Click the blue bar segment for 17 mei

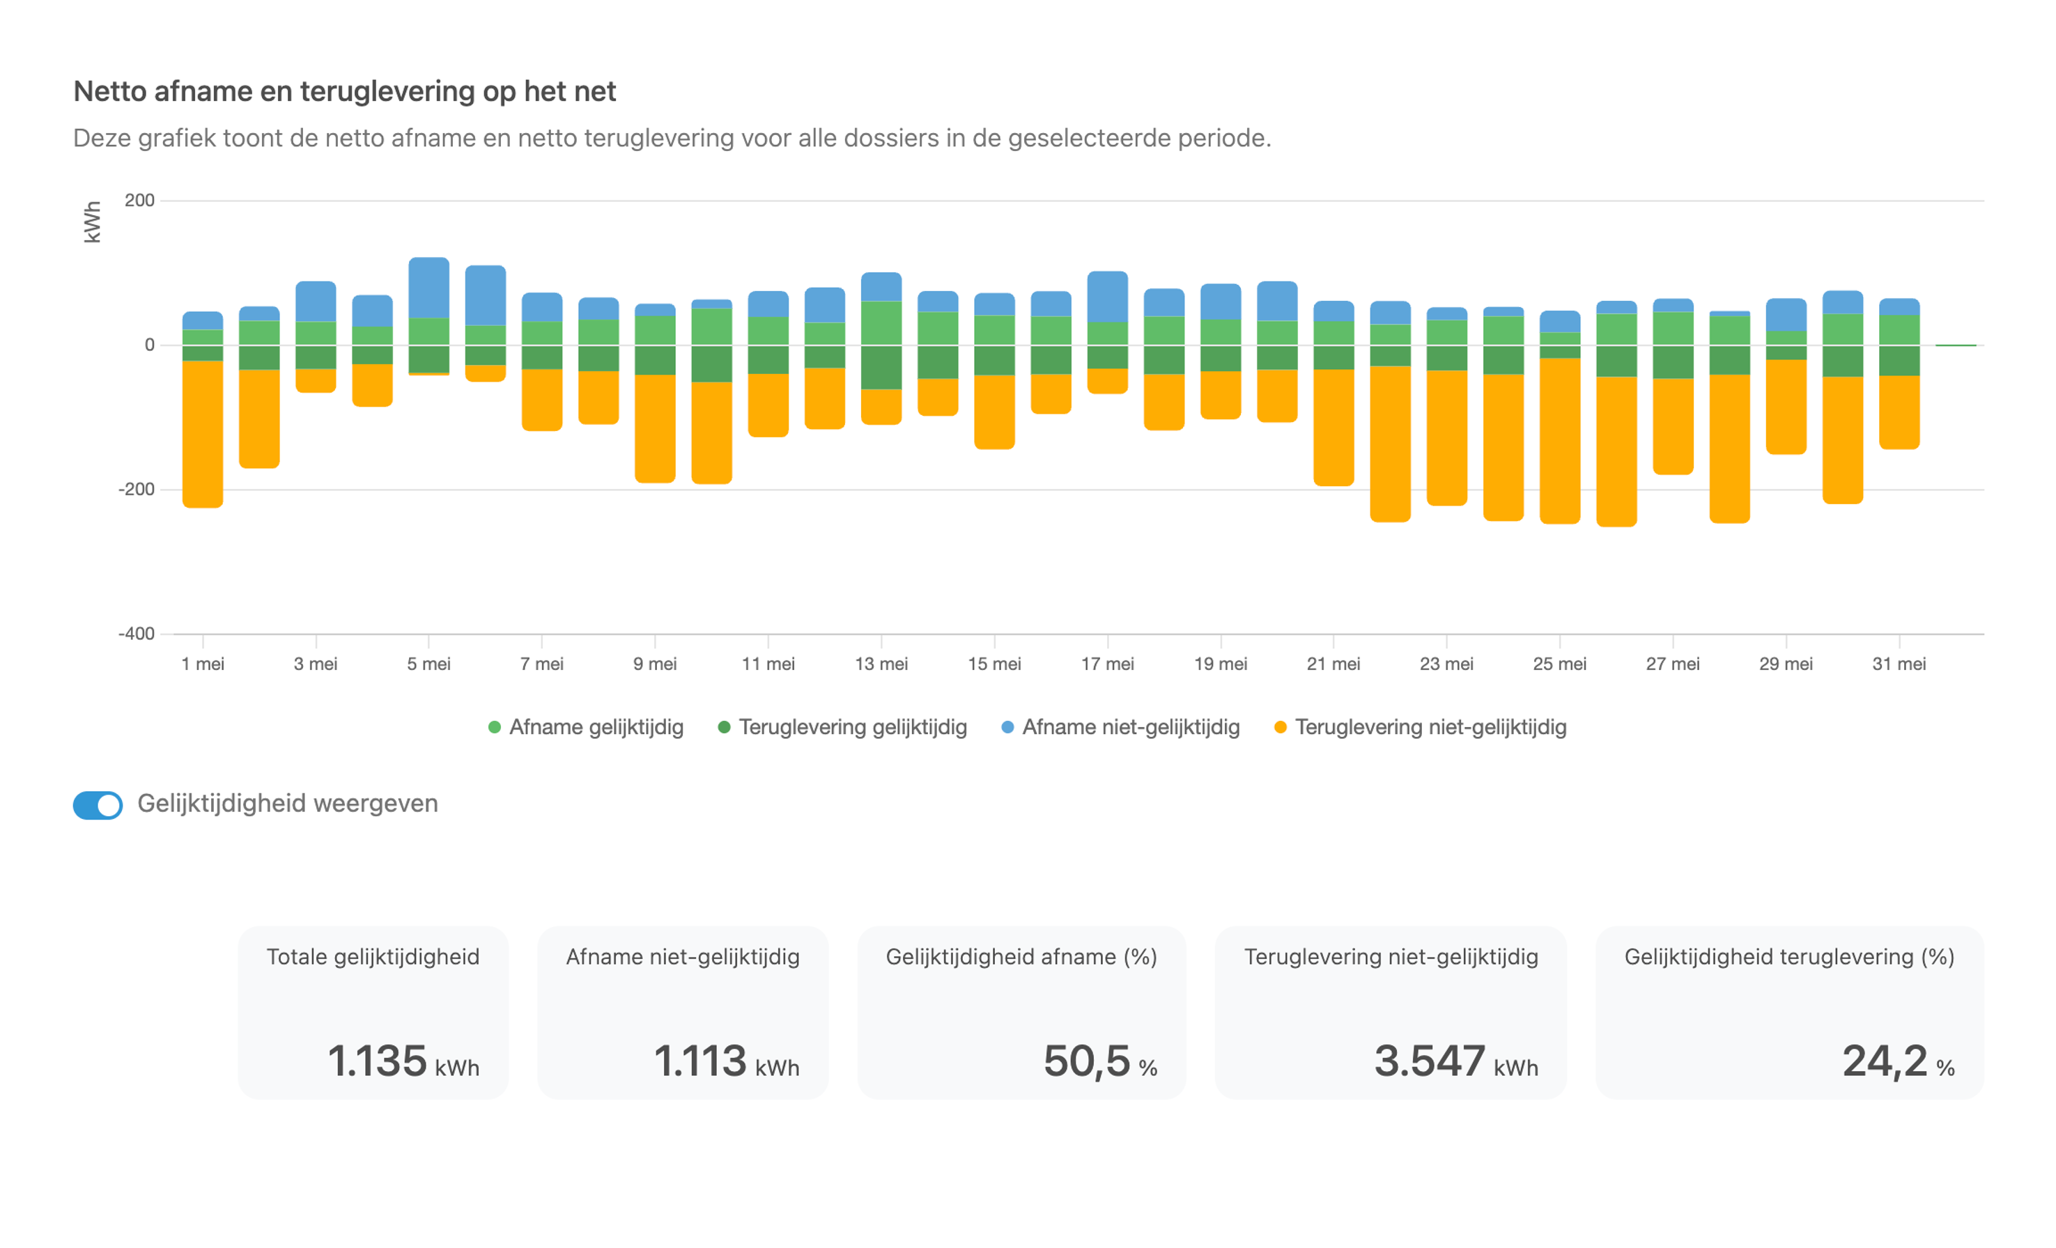click(x=1107, y=297)
